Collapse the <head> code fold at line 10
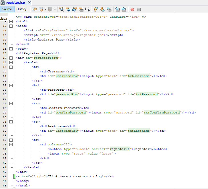The width and height of the screenshot is (208, 189). (11, 26)
